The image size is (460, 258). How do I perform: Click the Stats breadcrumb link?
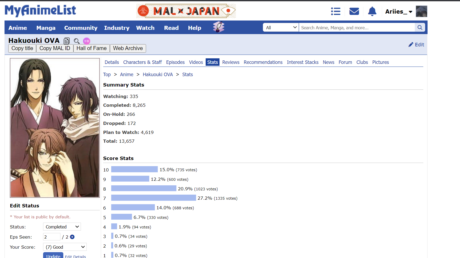tap(188, 75)
